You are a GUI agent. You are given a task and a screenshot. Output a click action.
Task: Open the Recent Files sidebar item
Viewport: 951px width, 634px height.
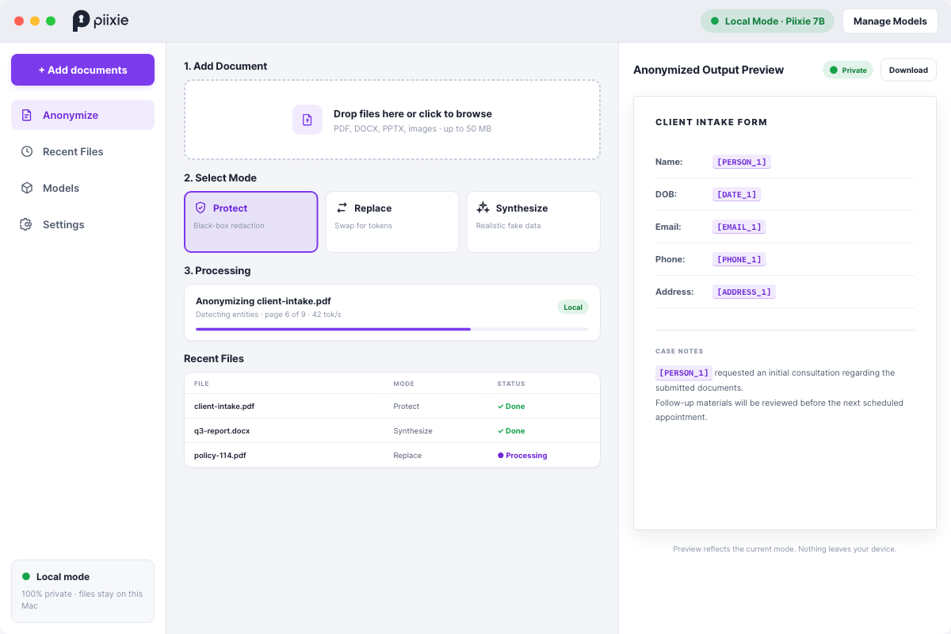pyautogui.click(x=82, y=151)
